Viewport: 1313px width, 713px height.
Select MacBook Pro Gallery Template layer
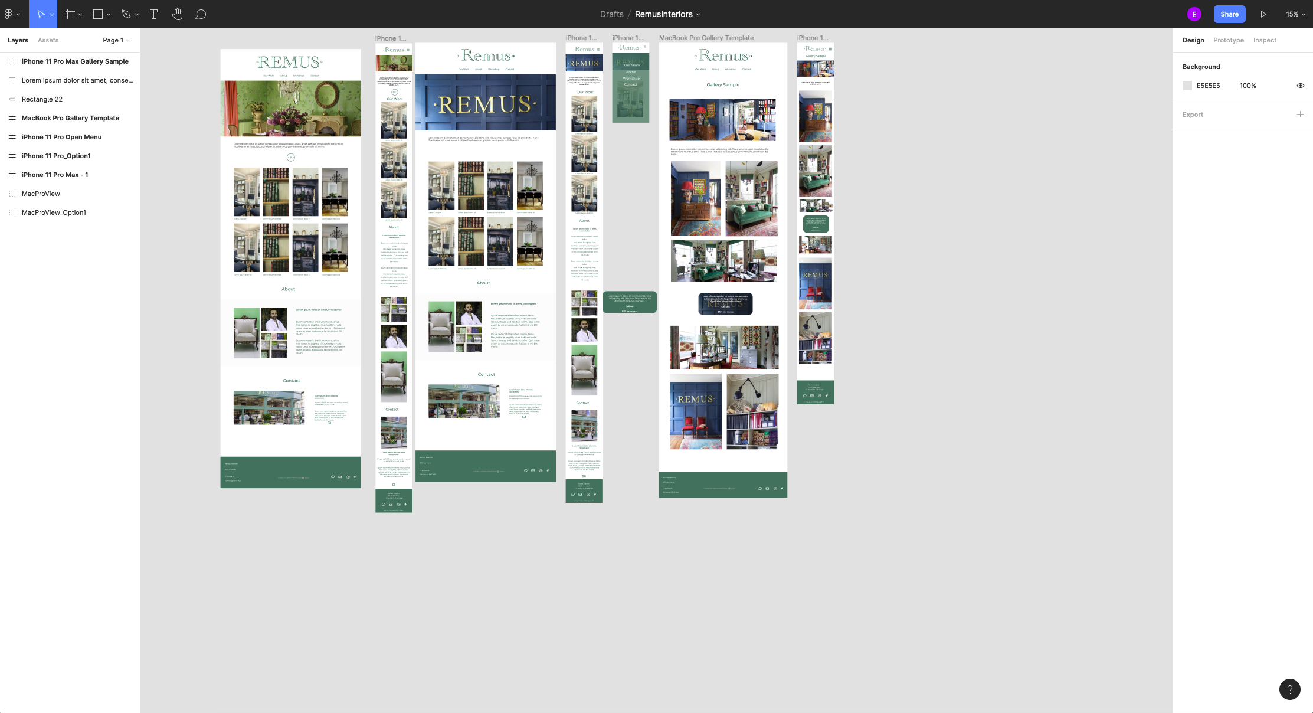tap(70, 118)
